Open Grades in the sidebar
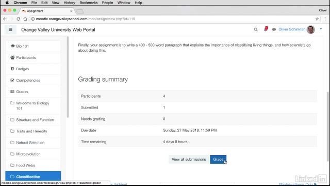The image size is (330, 186). pos(33,92)
